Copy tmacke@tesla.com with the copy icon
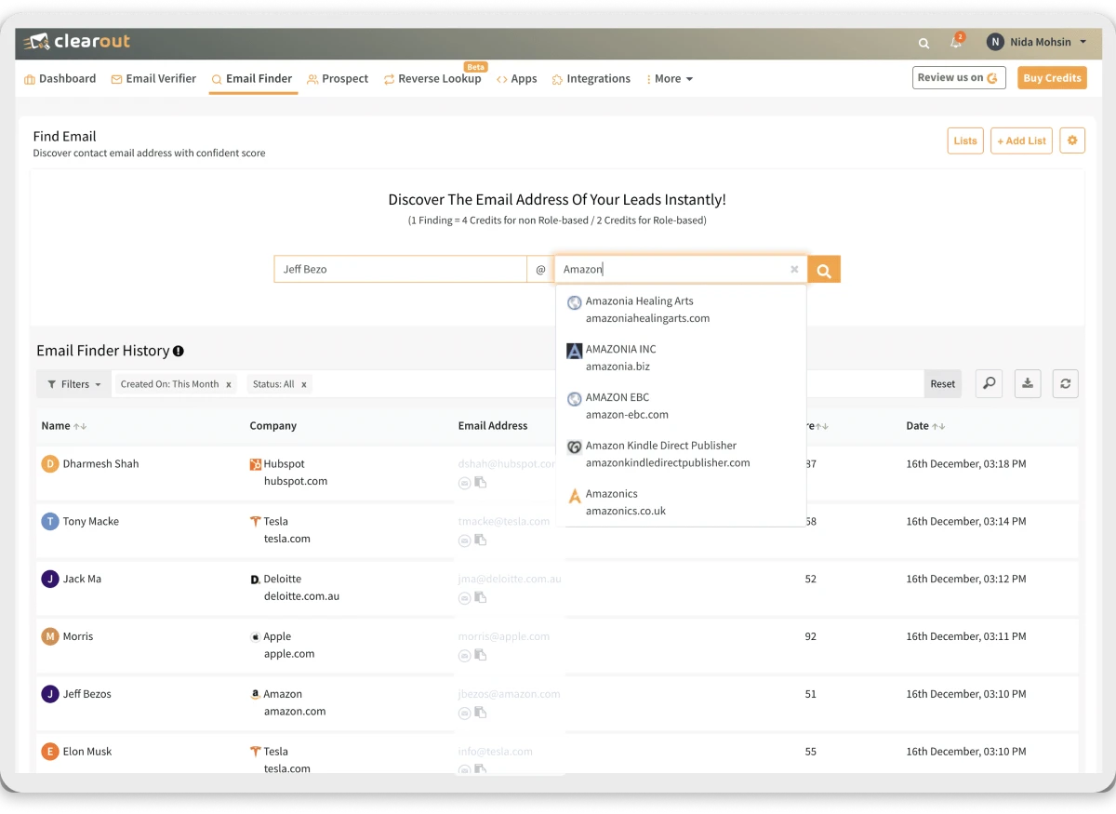This screenshot has height=814, width=1116. tap(481, 540)
